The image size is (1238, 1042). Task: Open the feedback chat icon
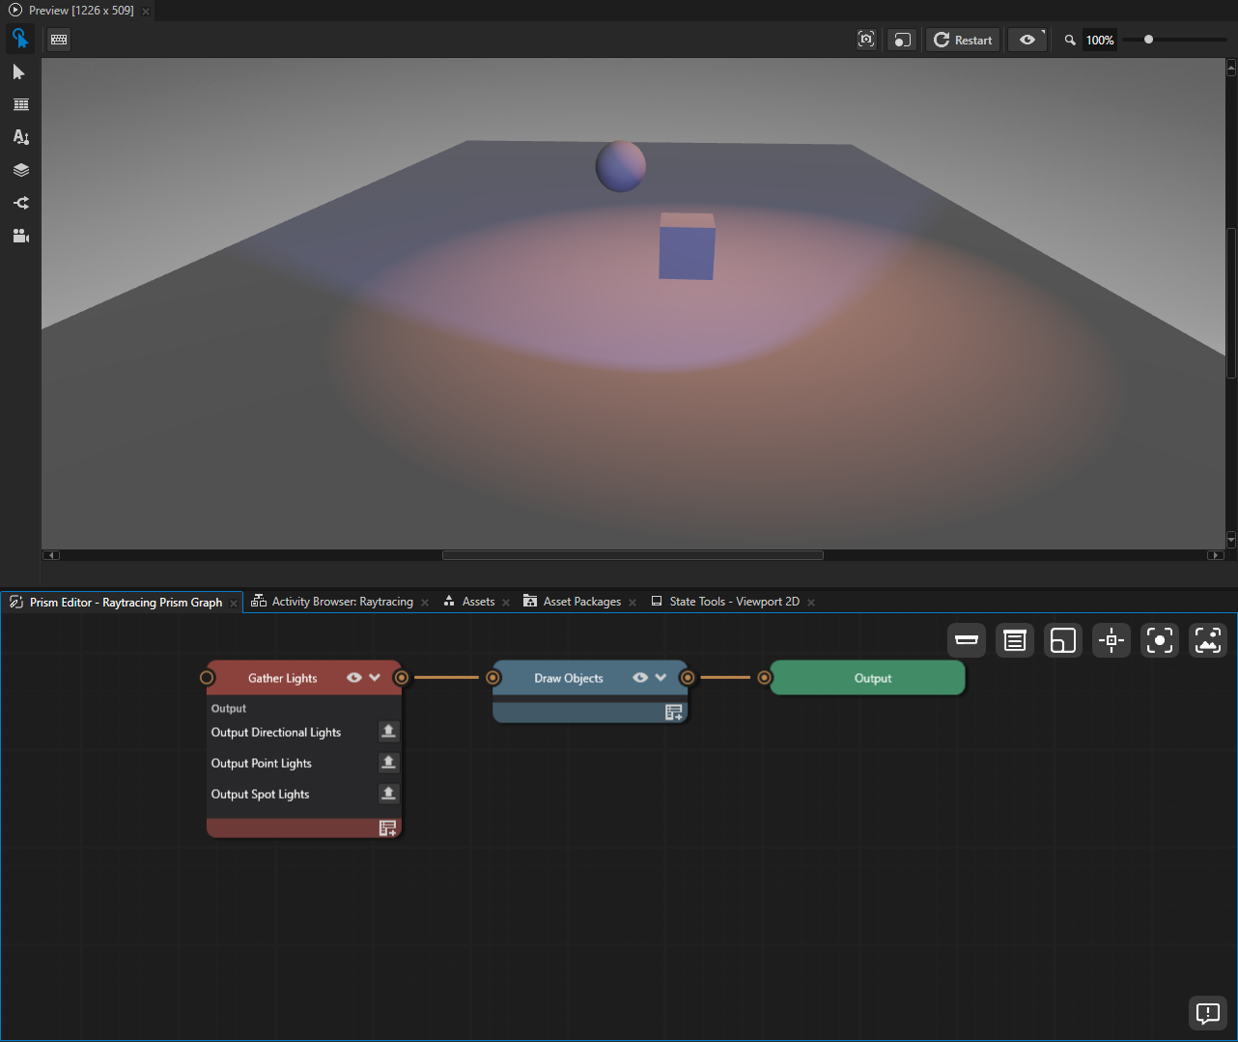click(x=1208, y=1013)
